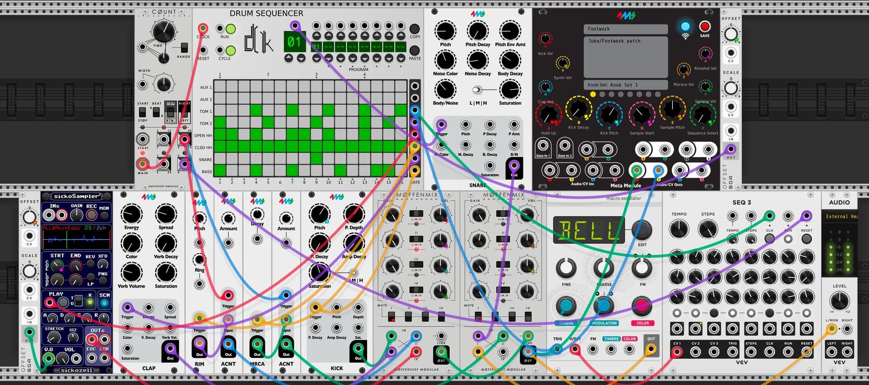869x385 pixels.
Task: Click the large TEMPO knob on SEQ 3
Action: coord(679,229)
